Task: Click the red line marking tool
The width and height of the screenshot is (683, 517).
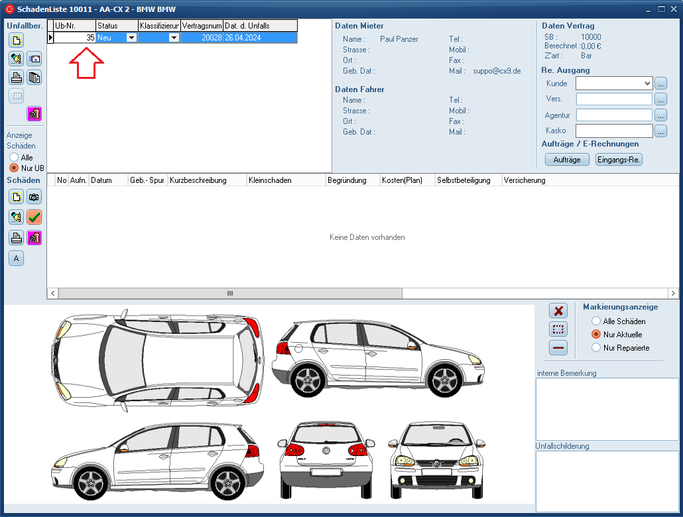Action: tap(558, 347)
